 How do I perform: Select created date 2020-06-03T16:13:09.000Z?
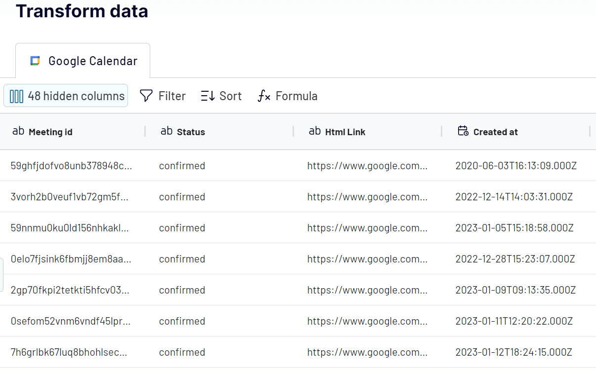tap(516, 166)
